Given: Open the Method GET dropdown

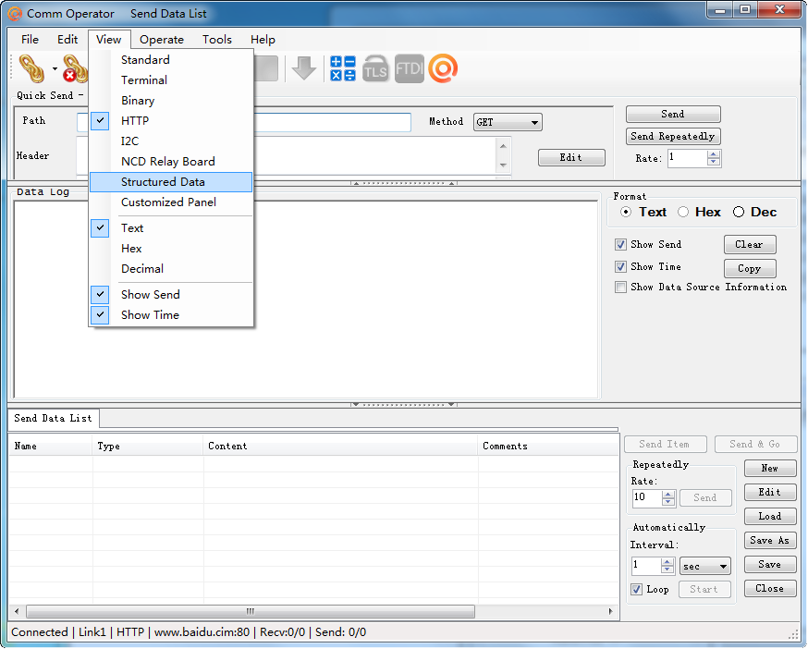Looking at the screenshot, I should (508, 122).
